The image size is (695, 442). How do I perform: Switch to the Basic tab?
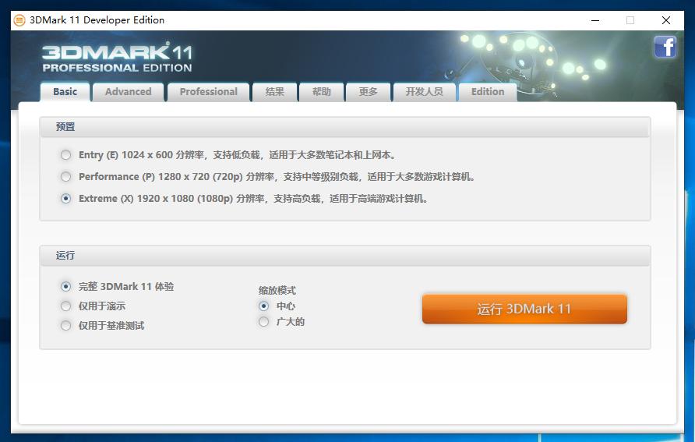[x=65, y=92]
